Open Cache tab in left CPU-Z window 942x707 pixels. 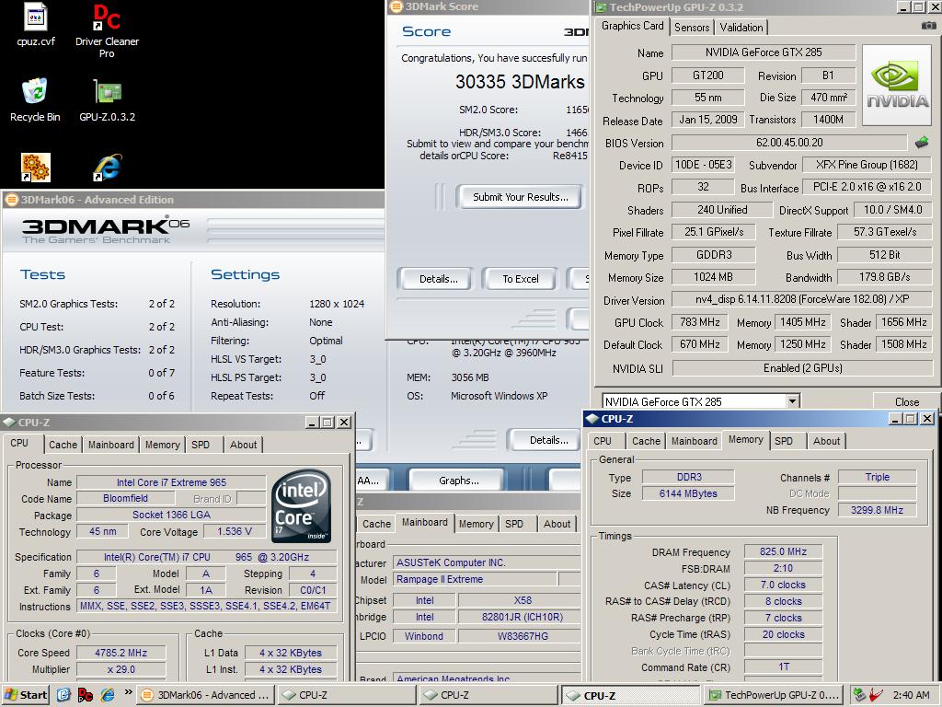click(x=63, y=445)
